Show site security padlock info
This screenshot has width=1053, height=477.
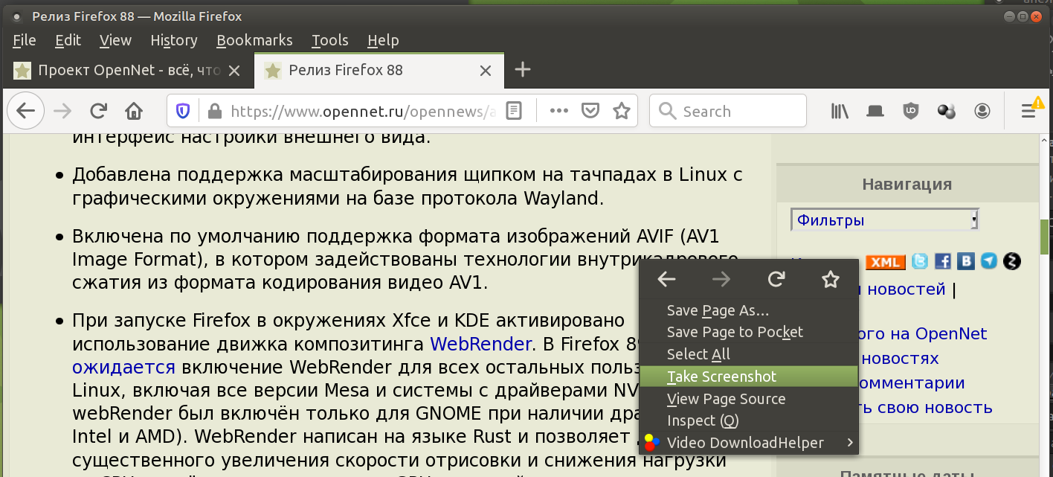click(x=214, y=112)
